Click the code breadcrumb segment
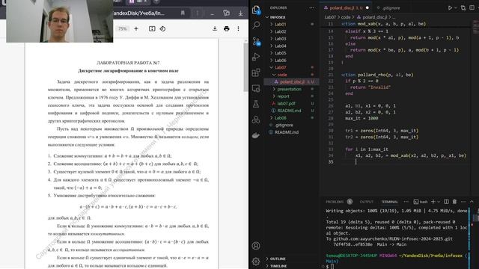Image resolution: width=479 pixels, height=269 pixels. (346, 17)
